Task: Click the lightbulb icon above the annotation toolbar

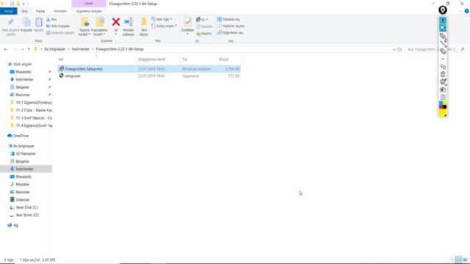Action: (x=443, y=10)
